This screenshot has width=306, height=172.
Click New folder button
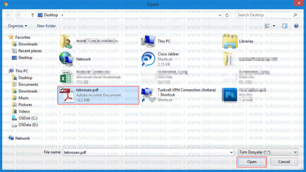click(46, 26)
